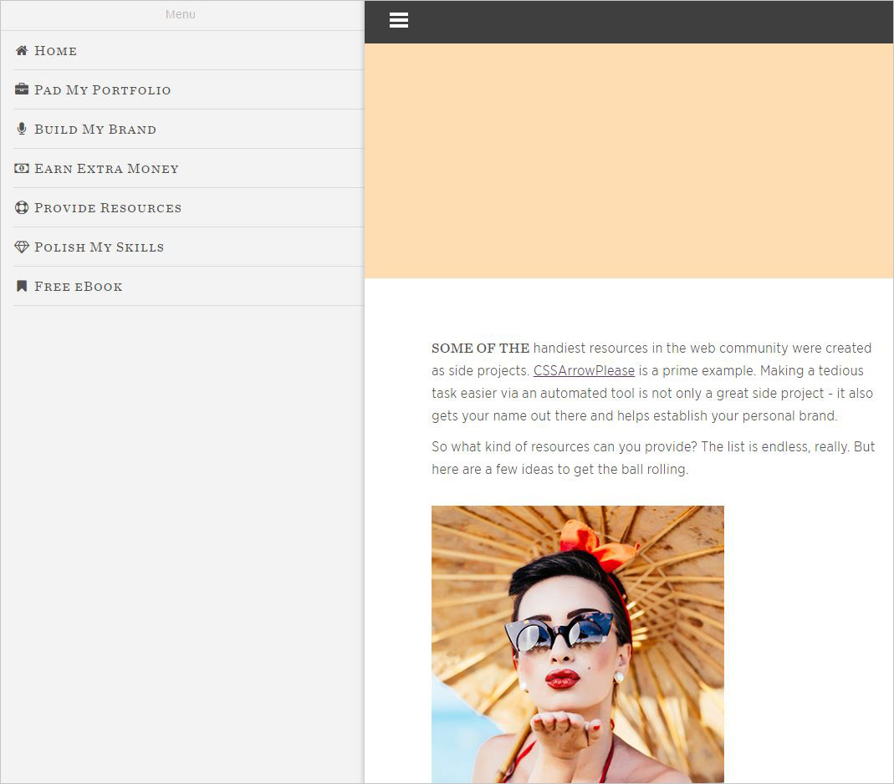Open the Earn Extra Money section

click(188, 169)
